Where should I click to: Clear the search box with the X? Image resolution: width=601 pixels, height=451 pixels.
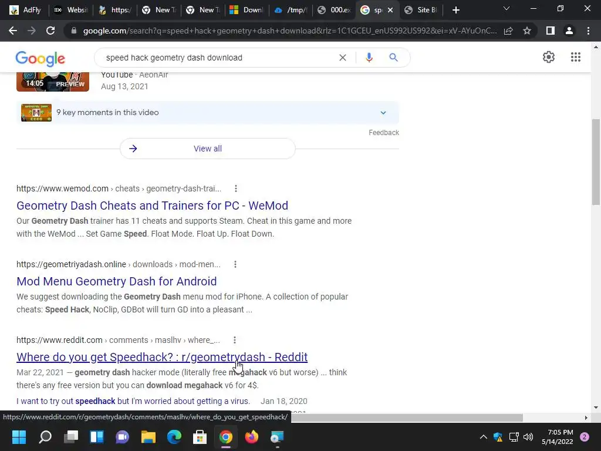[343, 58]
